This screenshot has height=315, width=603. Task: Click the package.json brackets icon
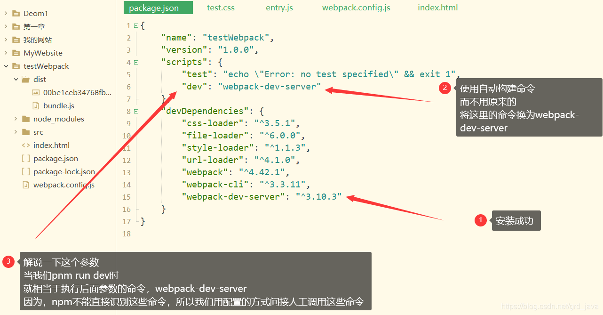26,159
